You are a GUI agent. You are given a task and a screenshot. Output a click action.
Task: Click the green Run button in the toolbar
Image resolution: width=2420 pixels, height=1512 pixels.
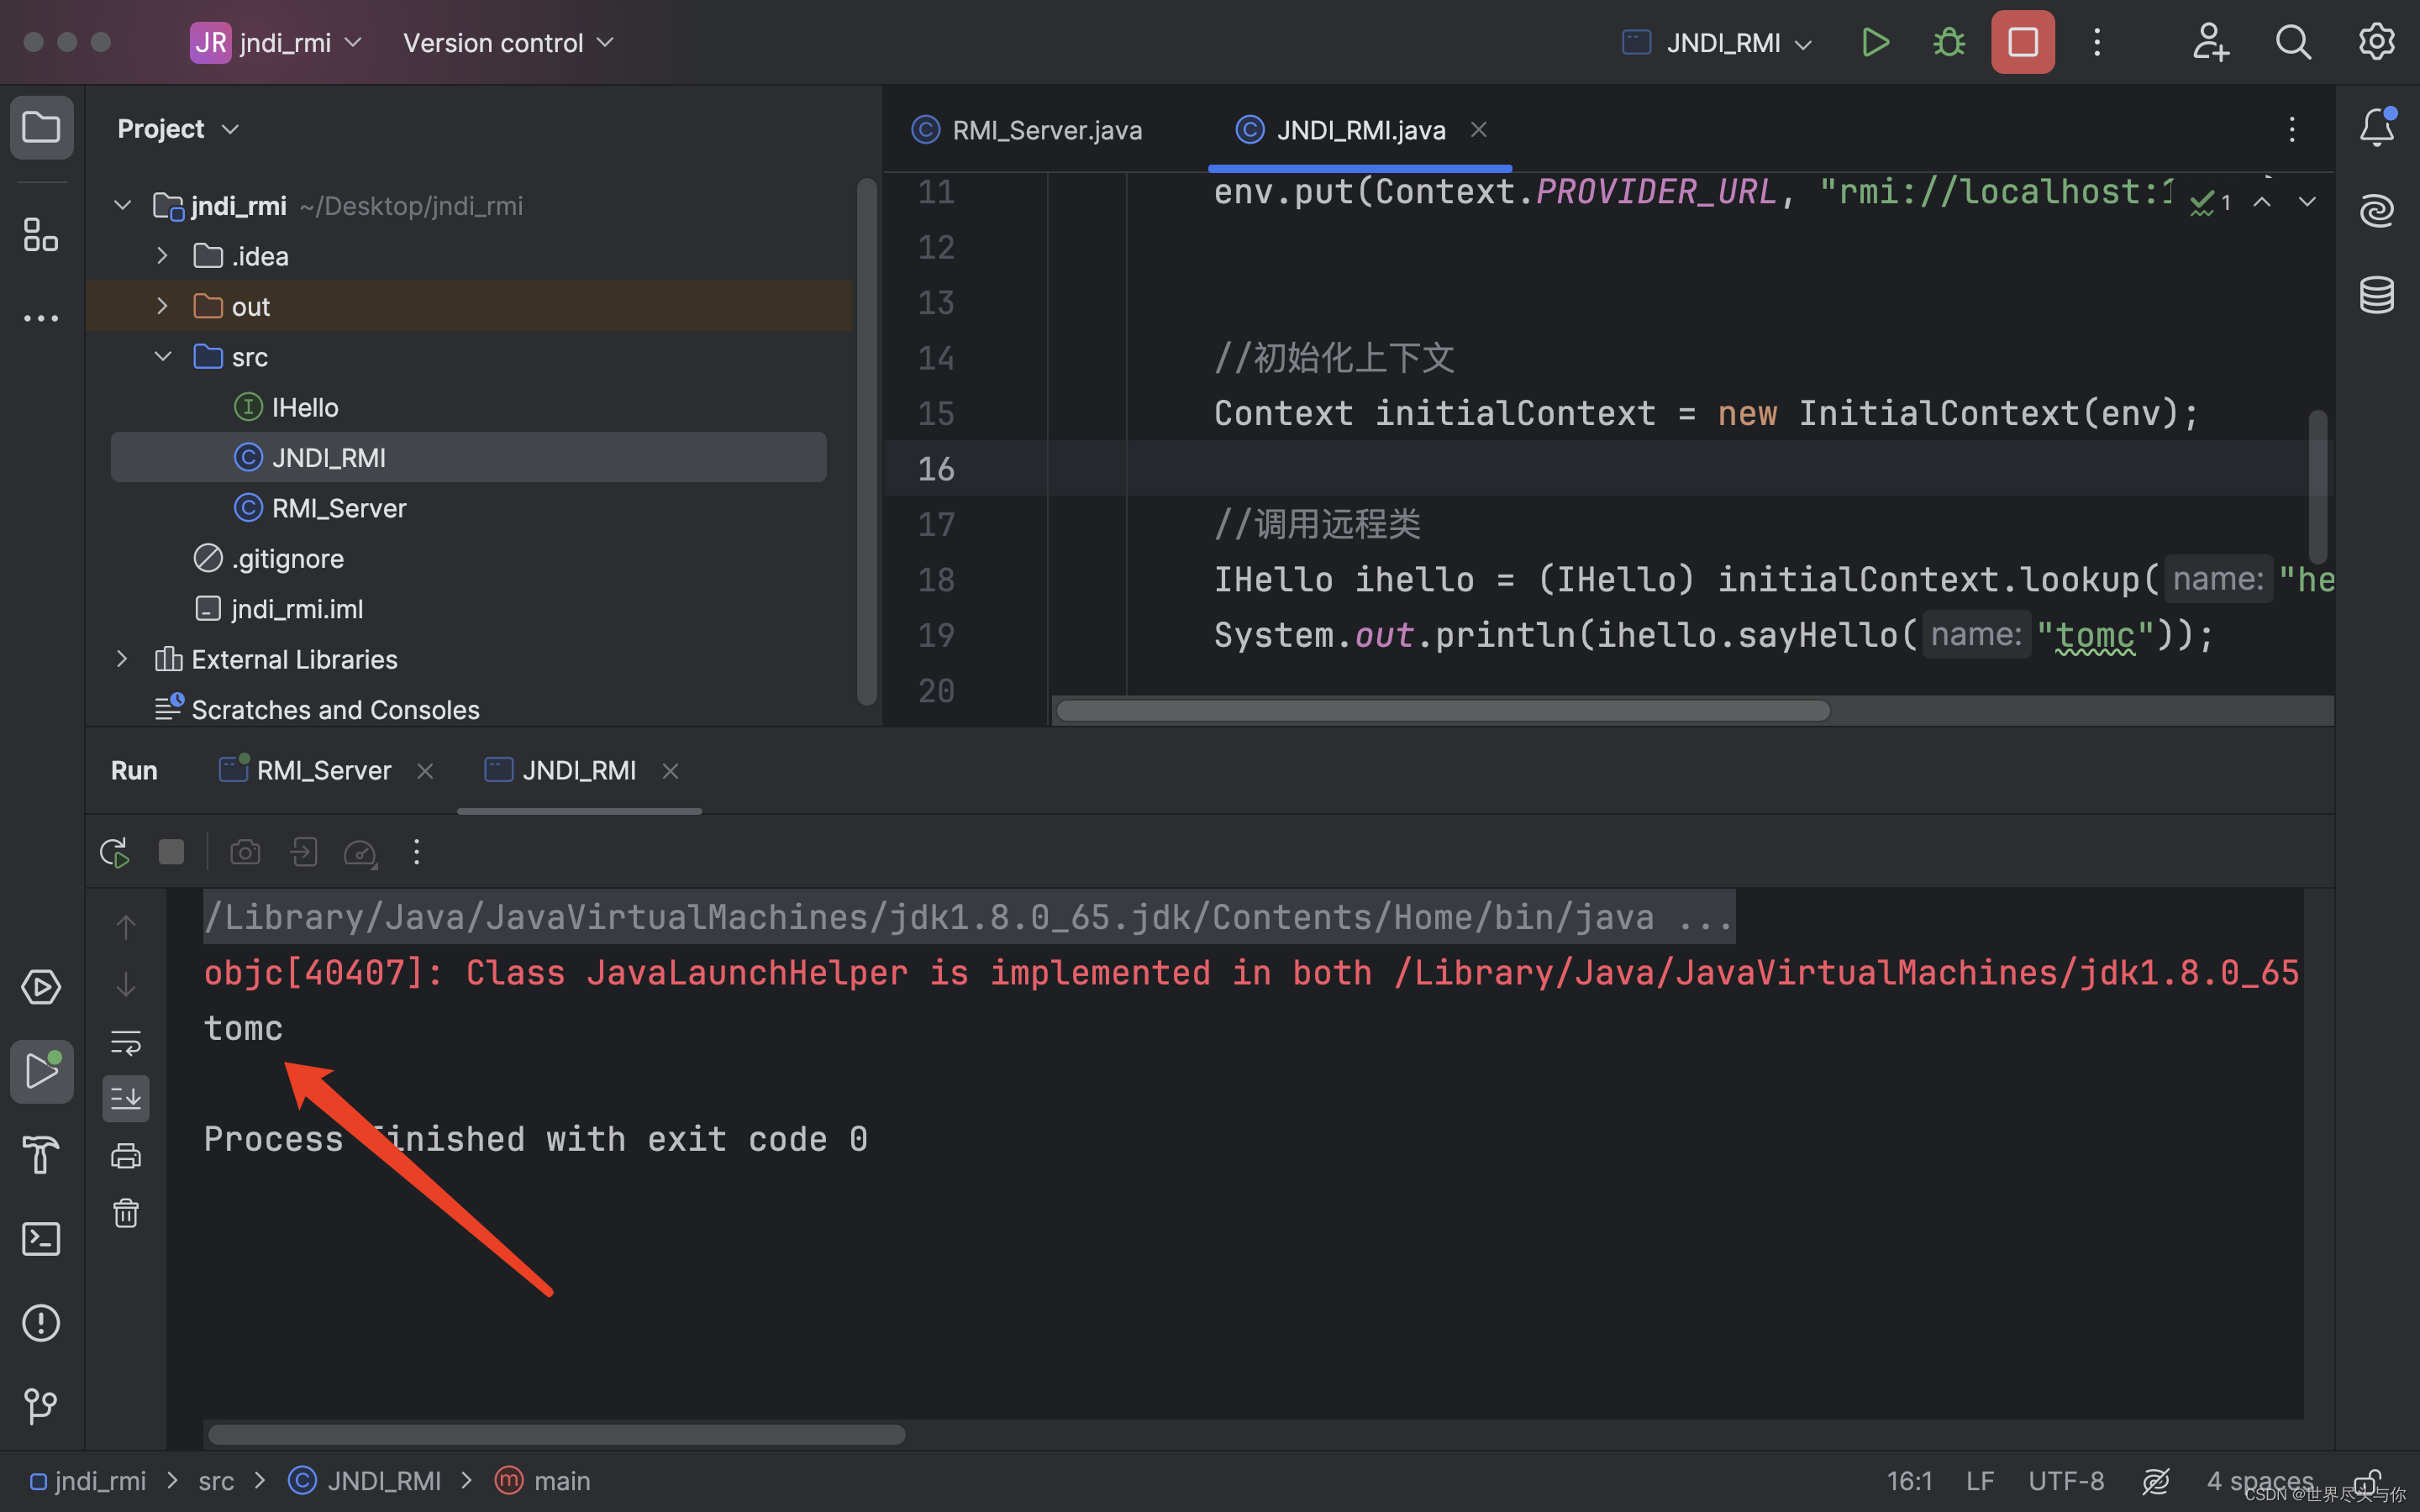coord(1875,43)
